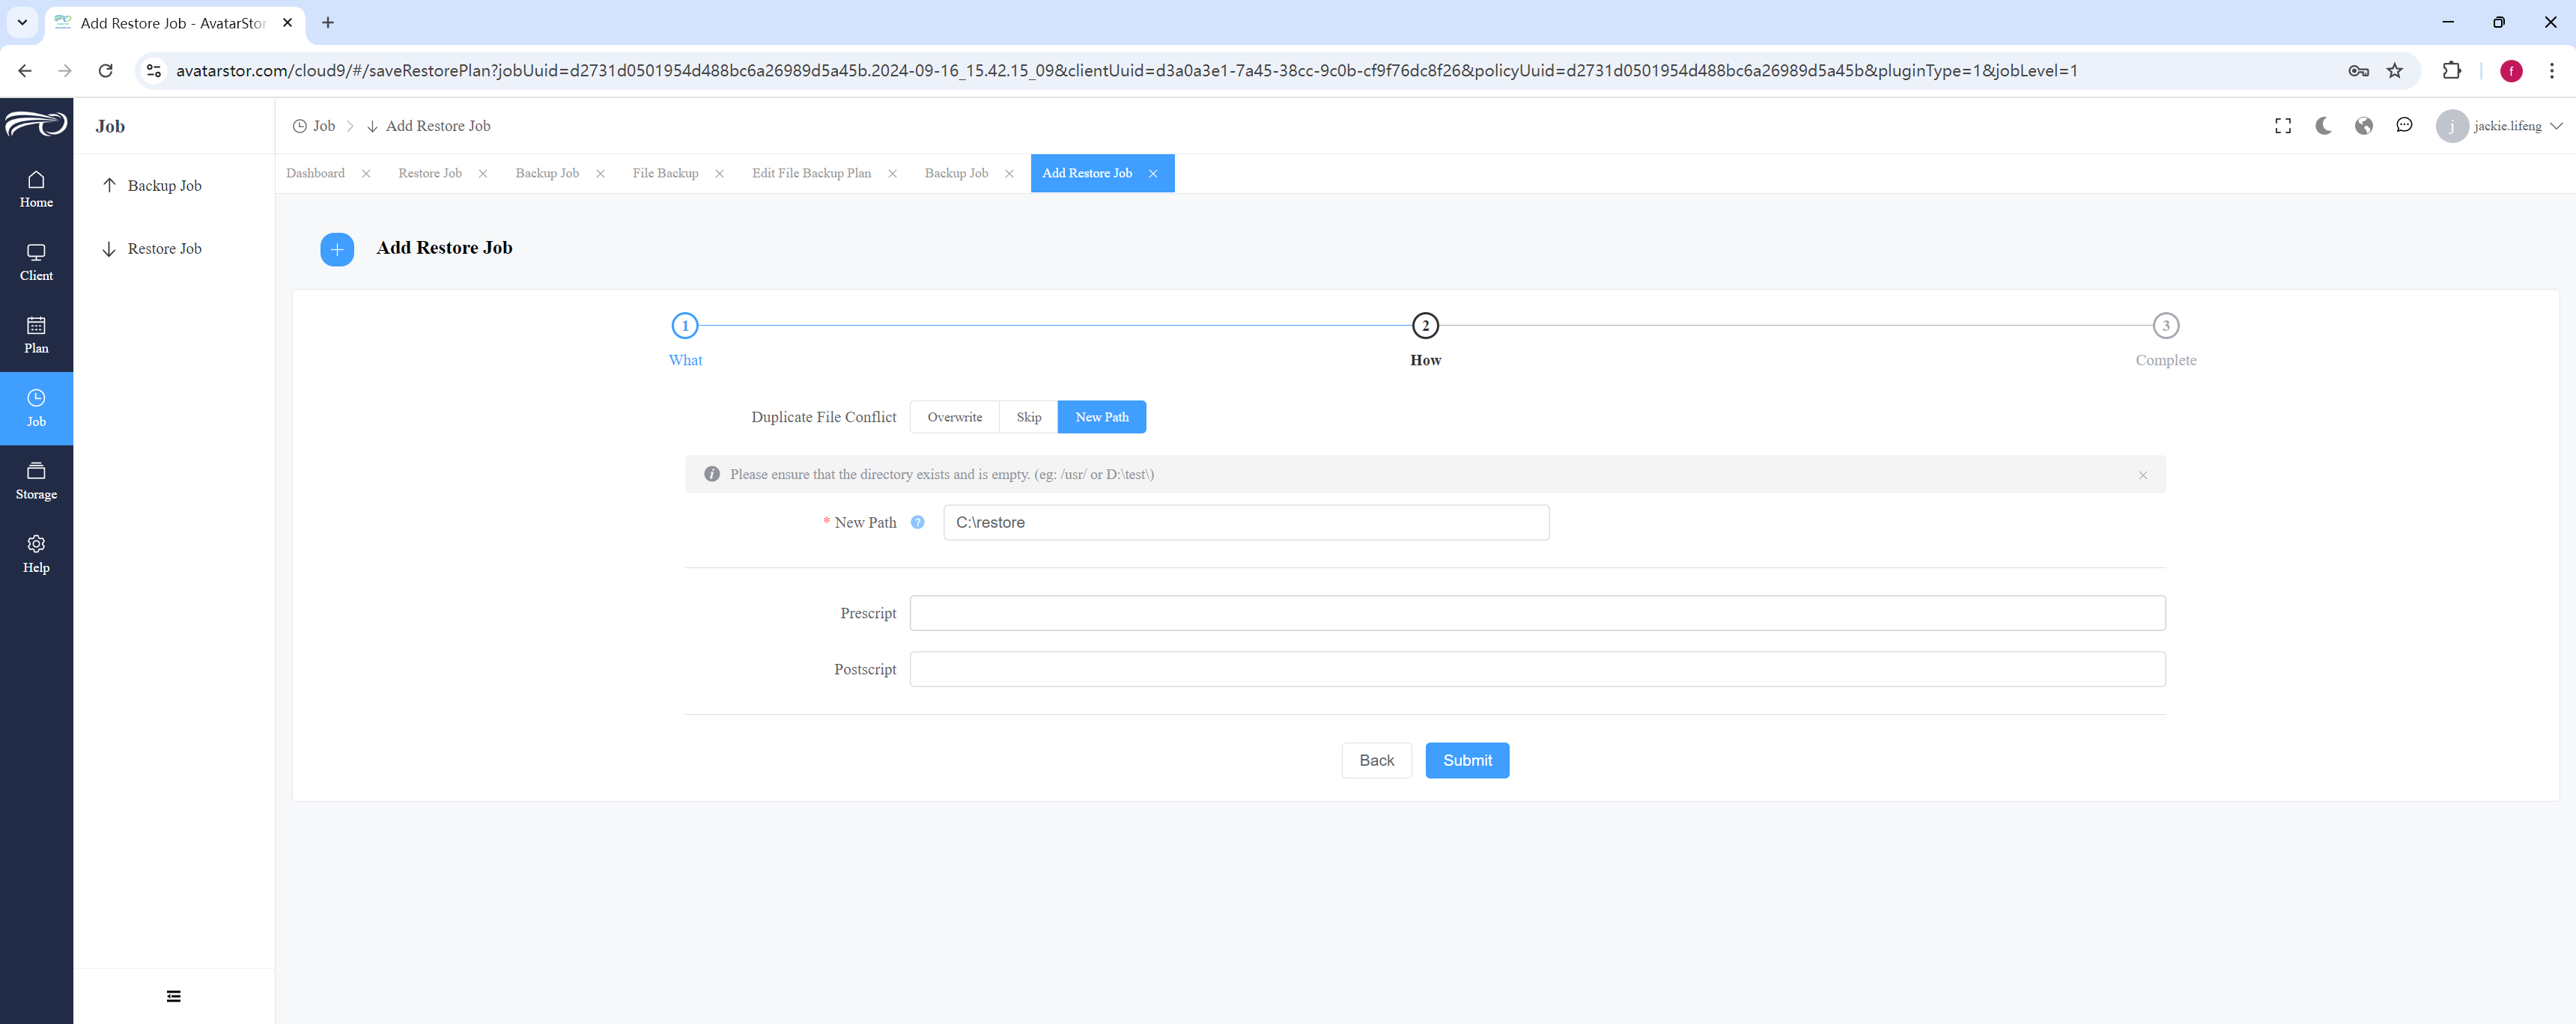Open the Storage section in sidebar
This screenshot has height=1024, width=2576.
point(36,481)
